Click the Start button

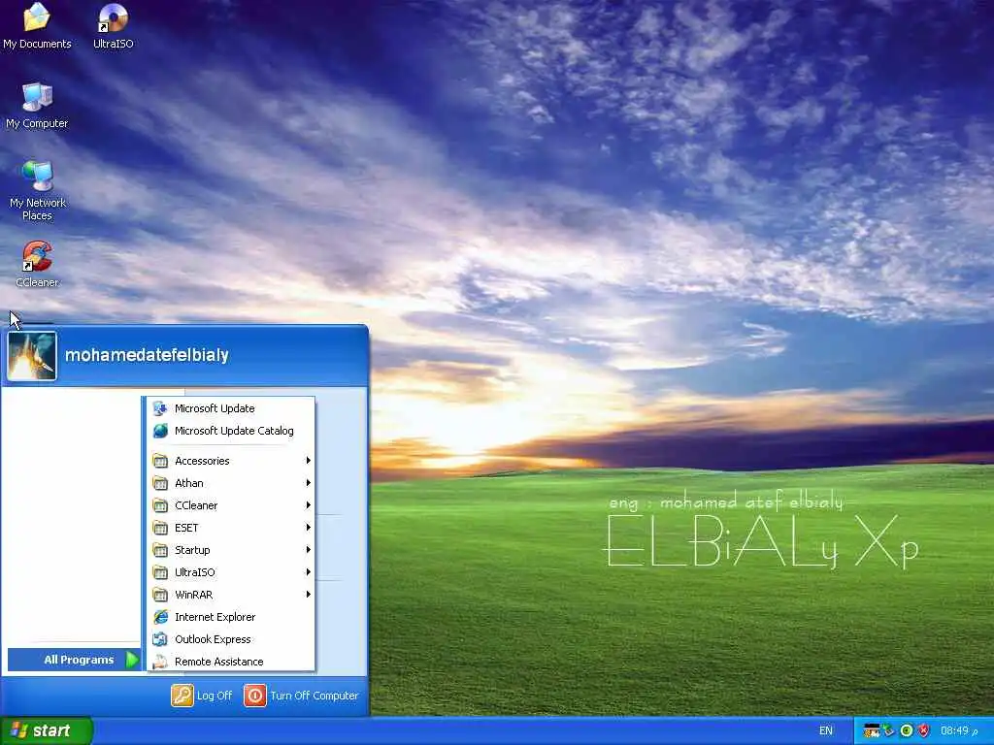(47, 730)
